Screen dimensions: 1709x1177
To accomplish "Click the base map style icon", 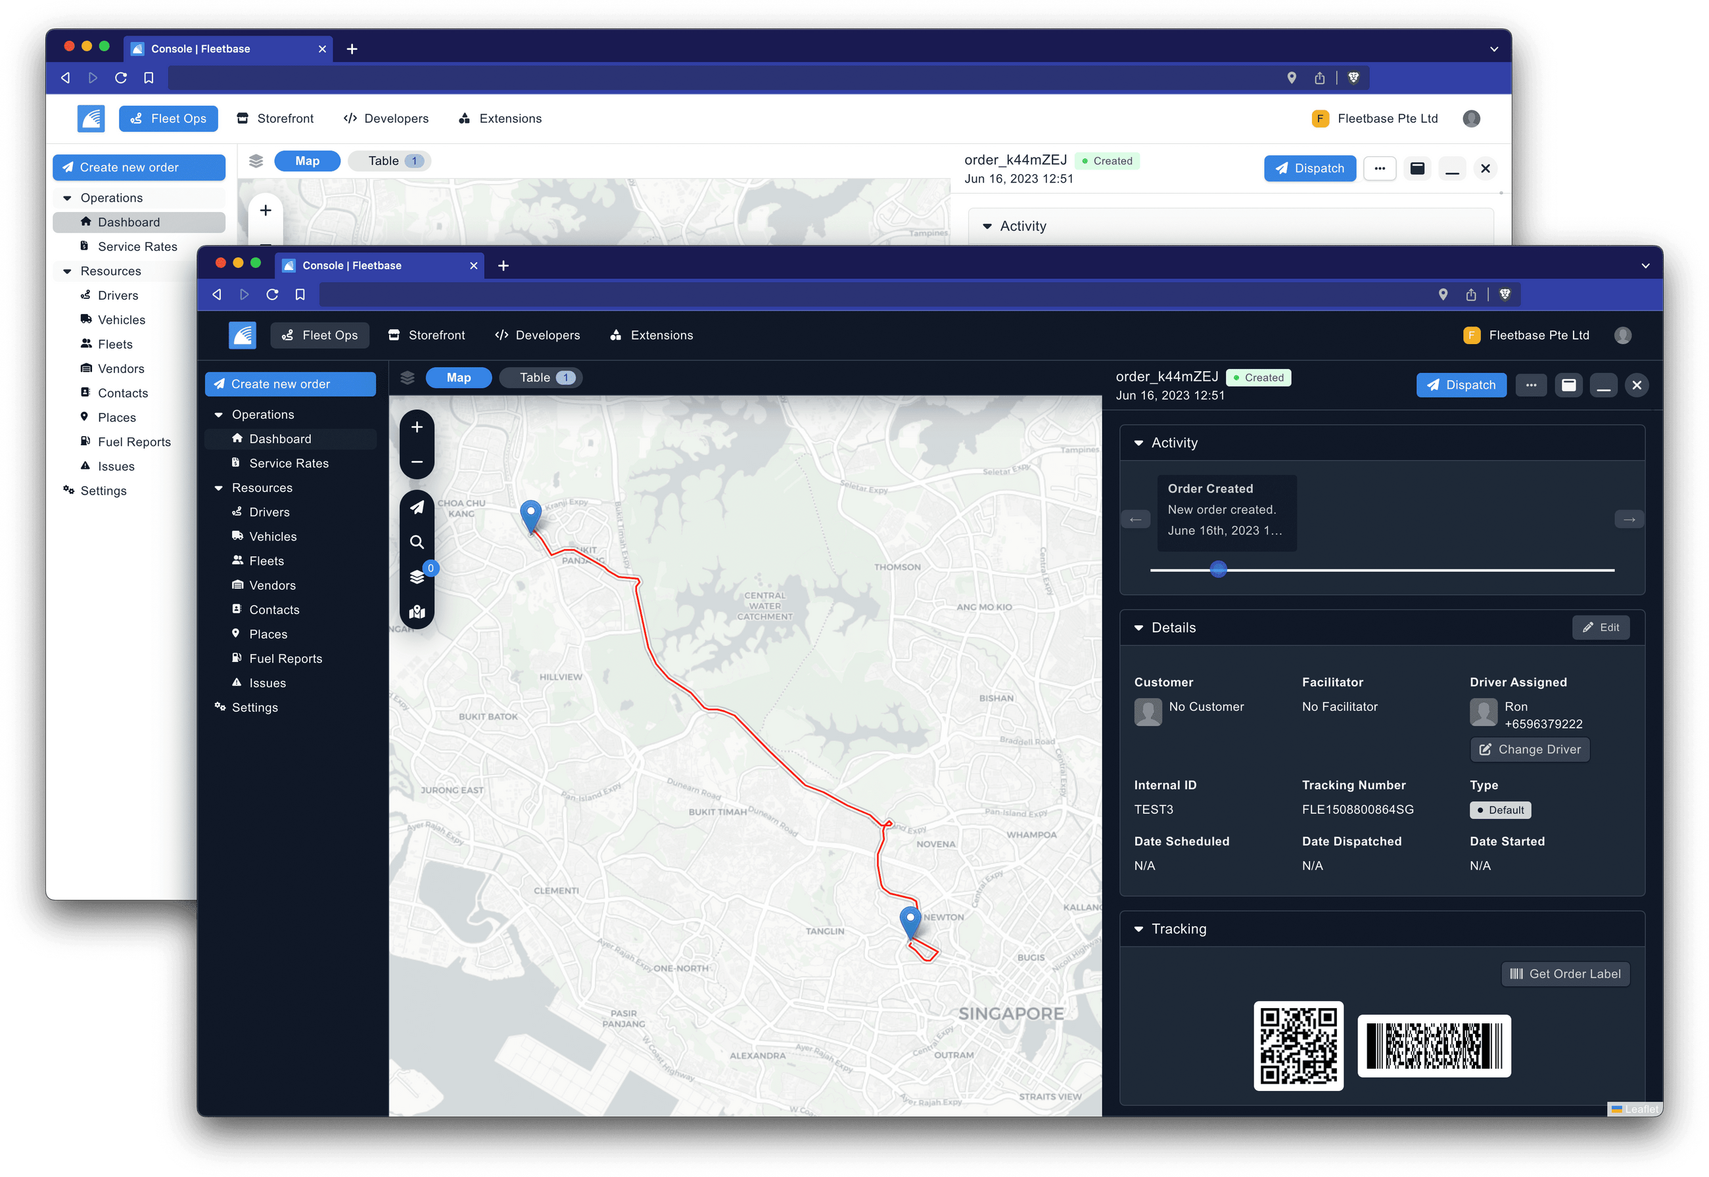I will 417,612.
